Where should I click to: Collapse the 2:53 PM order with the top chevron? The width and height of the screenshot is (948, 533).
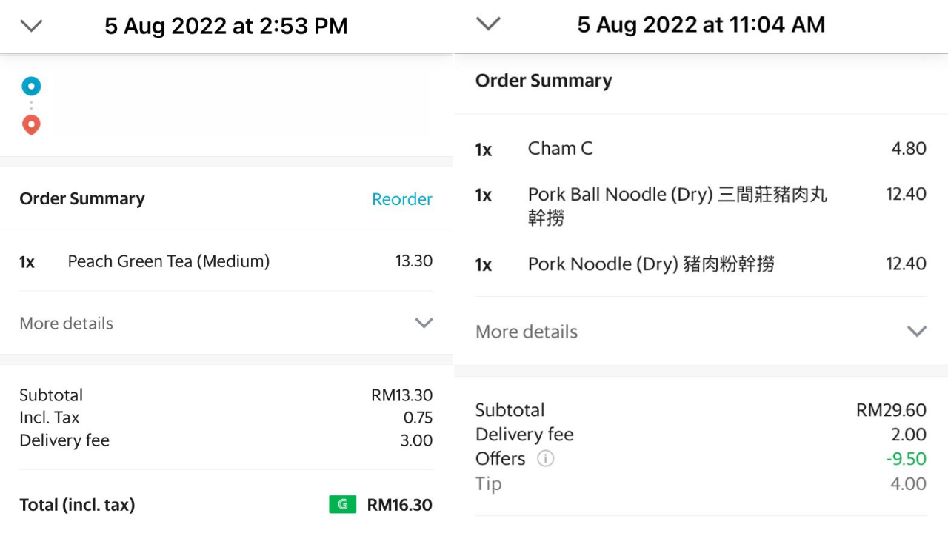click(31, 26)
